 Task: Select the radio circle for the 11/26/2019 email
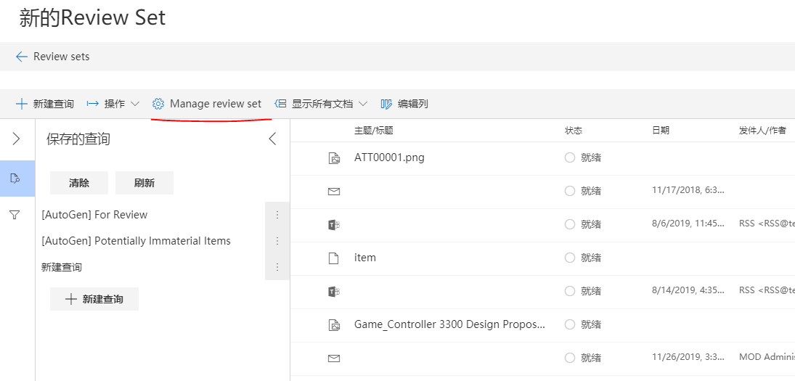point(570,358)
